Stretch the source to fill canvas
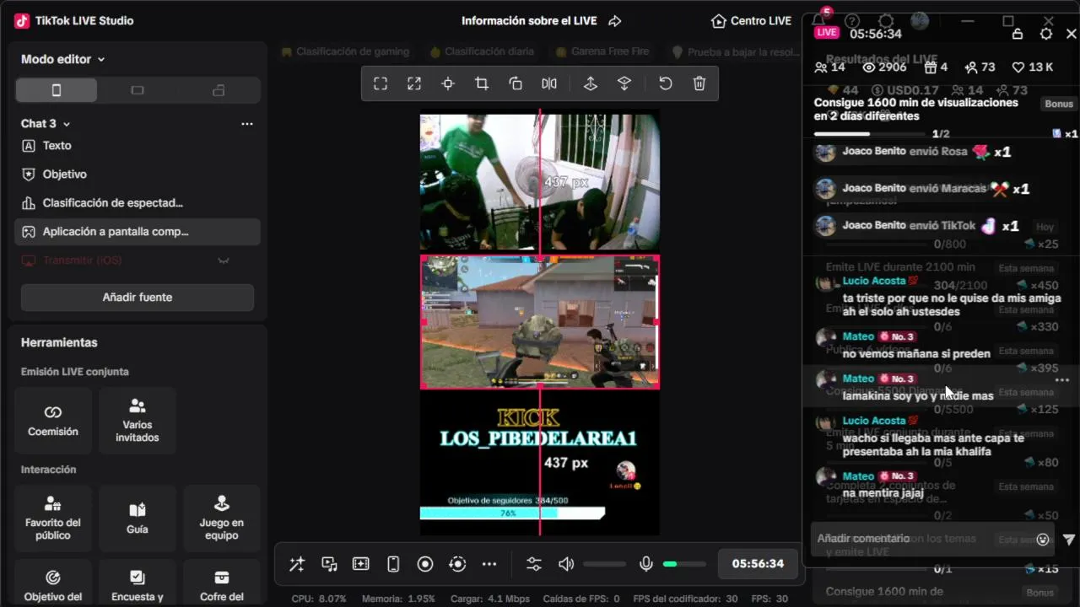 [414, 83]
